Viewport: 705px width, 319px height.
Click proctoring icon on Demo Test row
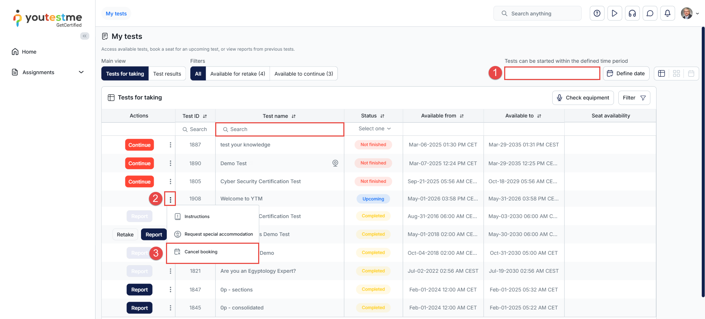pyautogui.click(x=335, y=163)
